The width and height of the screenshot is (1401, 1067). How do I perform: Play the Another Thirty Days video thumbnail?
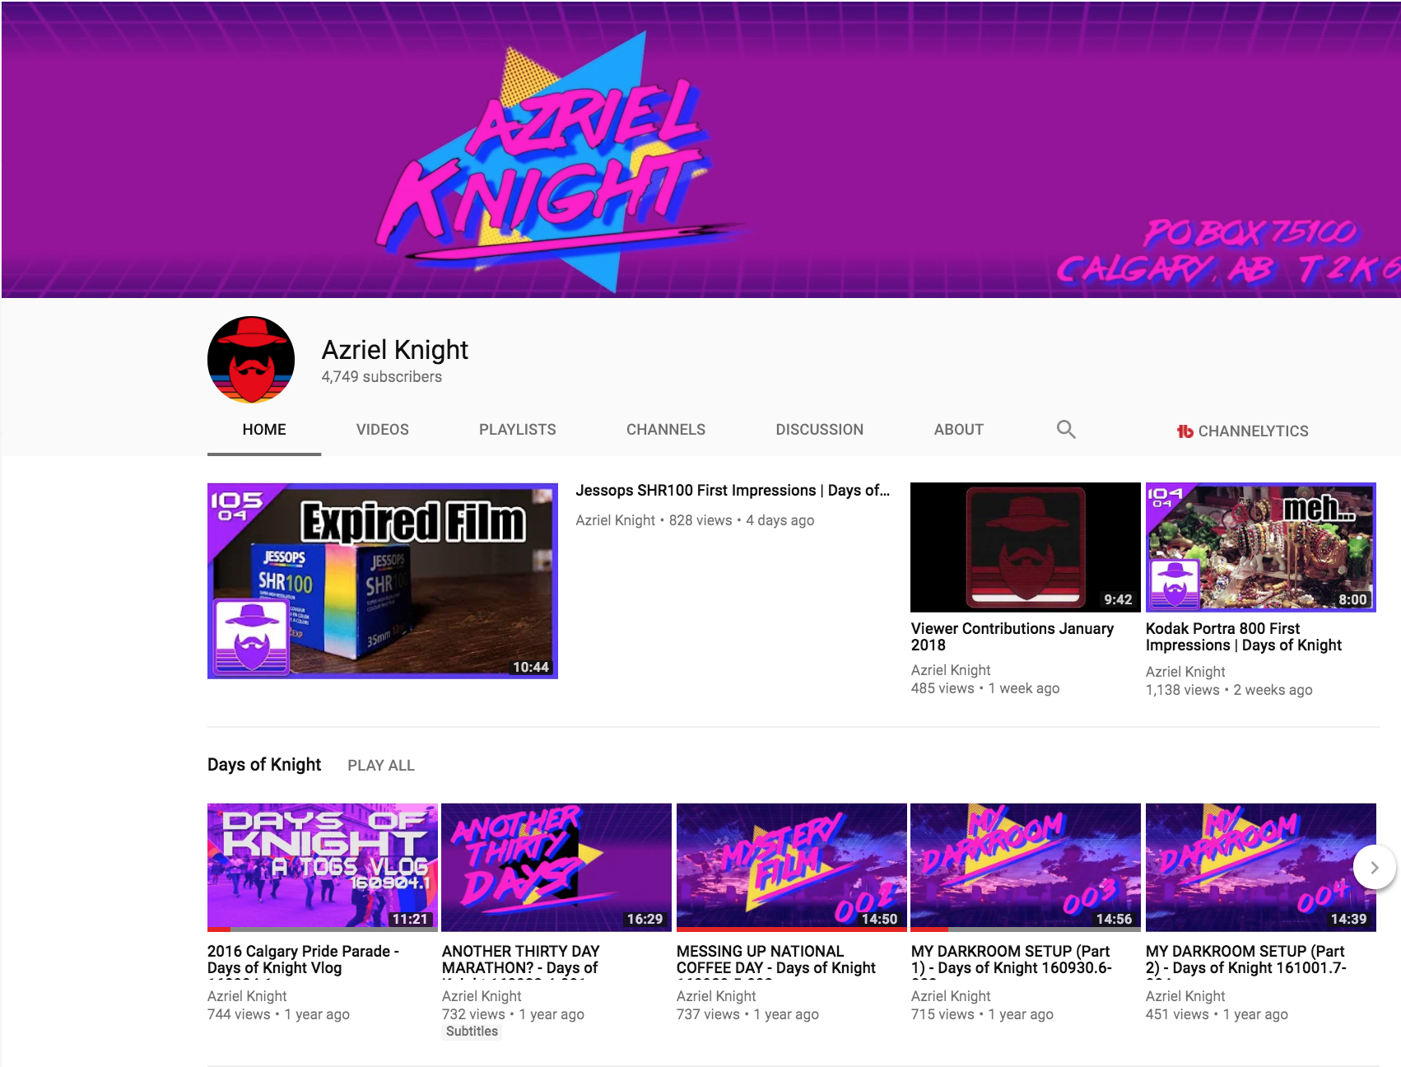(556, 867)
